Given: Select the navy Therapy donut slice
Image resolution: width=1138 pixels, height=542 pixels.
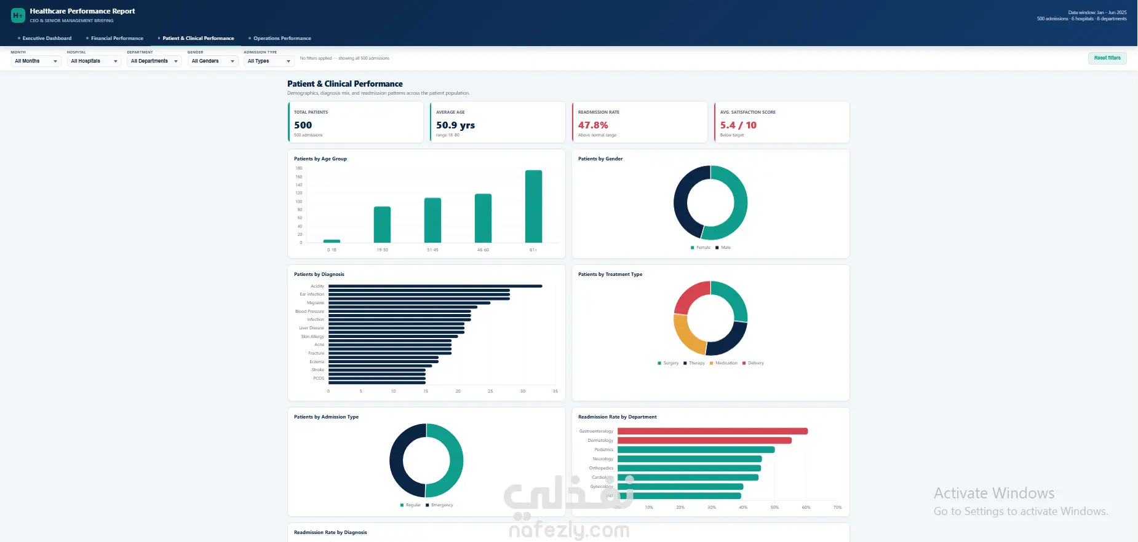Looking at the screenshot, I should coord(731,342).
